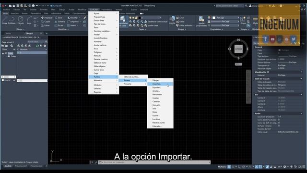Select Editor de puntos... entry

point(133,77)
